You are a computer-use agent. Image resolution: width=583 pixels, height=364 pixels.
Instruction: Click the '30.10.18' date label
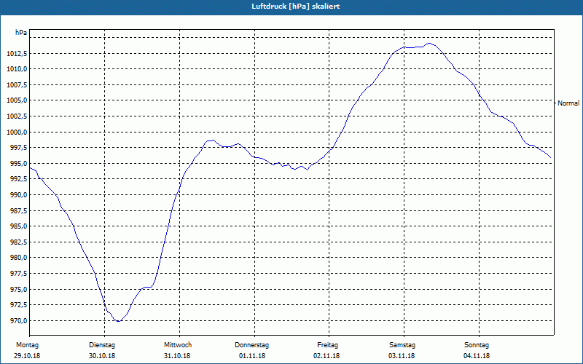point(102,356)
